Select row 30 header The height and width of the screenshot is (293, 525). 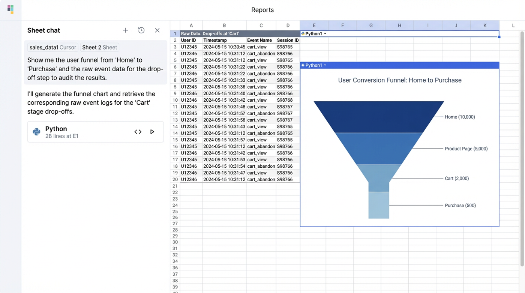click(x=175, y=242)
